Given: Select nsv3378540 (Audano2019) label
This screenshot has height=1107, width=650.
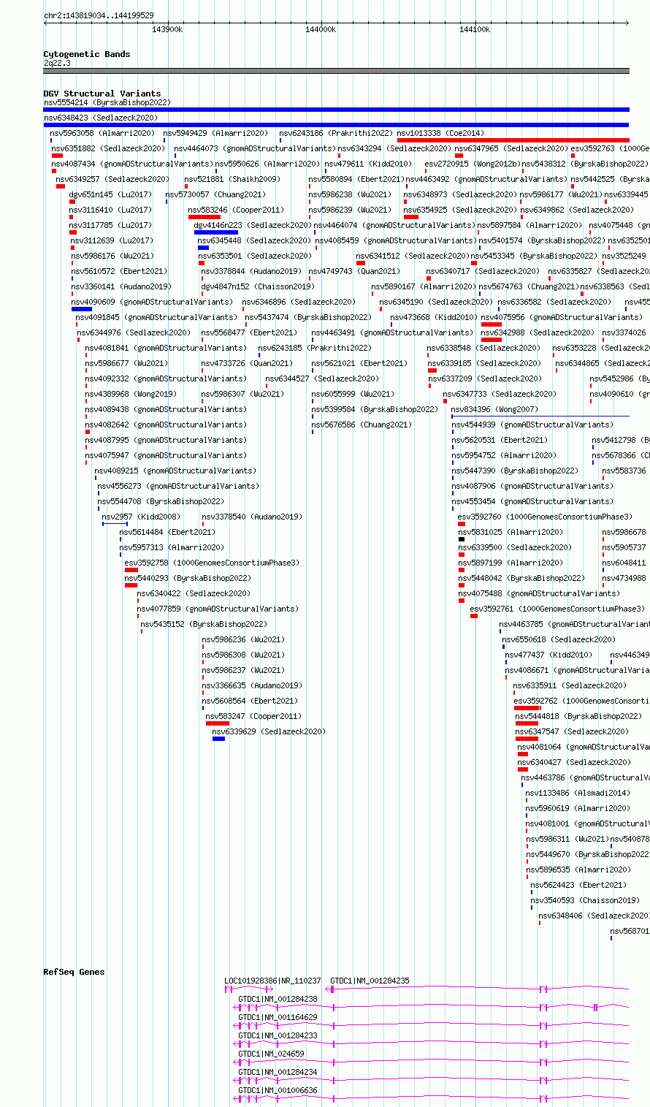Looking at the screenshot, I should [252, 517].
